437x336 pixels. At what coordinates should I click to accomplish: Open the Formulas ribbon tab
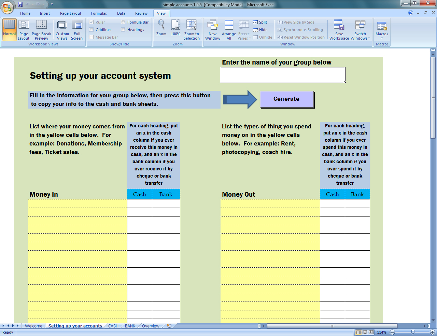tap(99, 13)
